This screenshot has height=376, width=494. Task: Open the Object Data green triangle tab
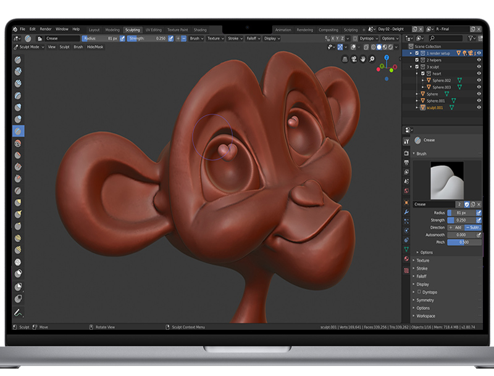tap(406, 249)
